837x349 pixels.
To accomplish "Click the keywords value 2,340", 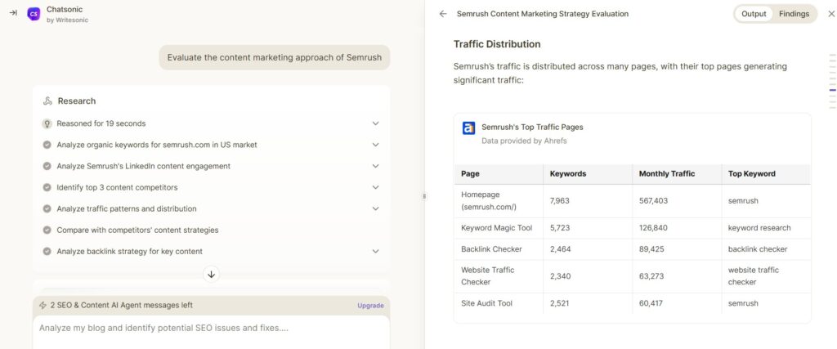I will [560, 276].
